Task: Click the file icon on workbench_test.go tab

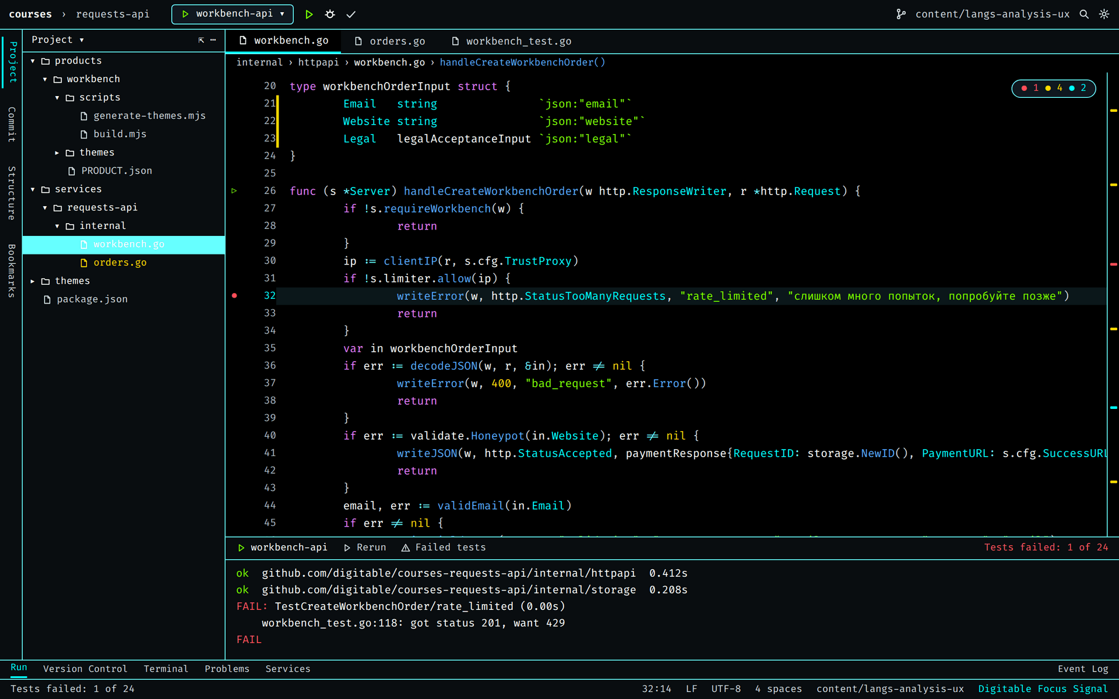Action: pos(455,41)
